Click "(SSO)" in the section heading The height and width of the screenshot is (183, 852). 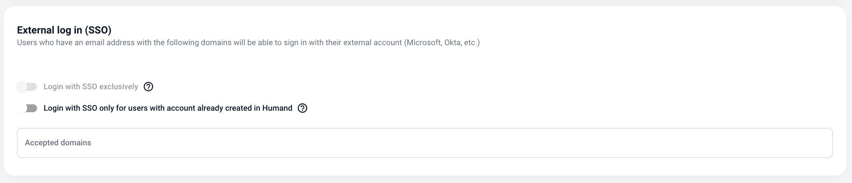(98, 30)
